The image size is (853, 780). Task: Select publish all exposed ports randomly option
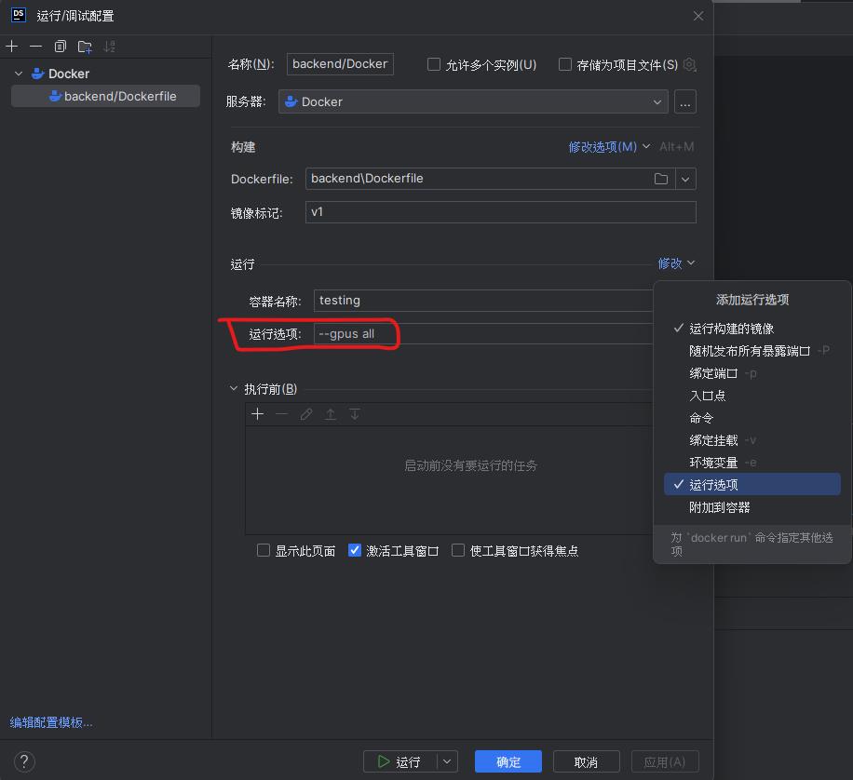tap(751, 351)
